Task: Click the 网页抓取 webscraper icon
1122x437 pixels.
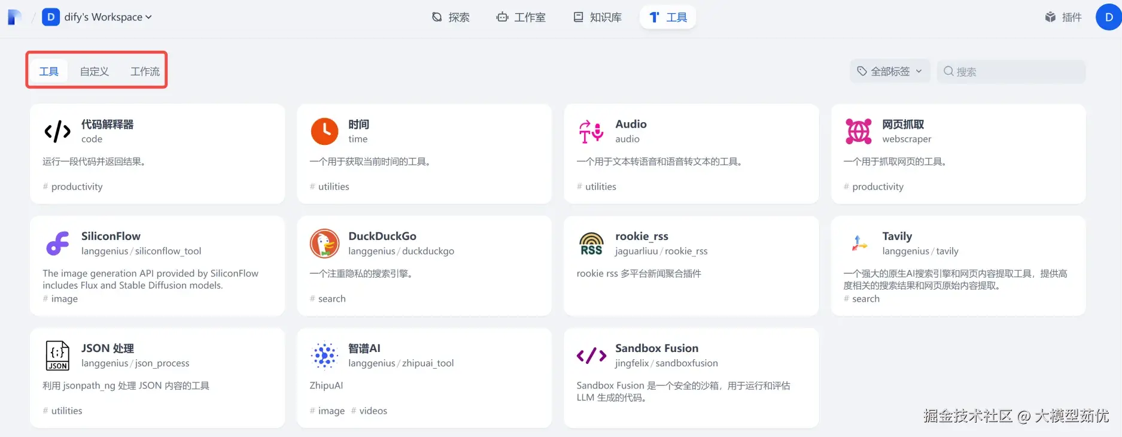Action: (x=858, y=131)
